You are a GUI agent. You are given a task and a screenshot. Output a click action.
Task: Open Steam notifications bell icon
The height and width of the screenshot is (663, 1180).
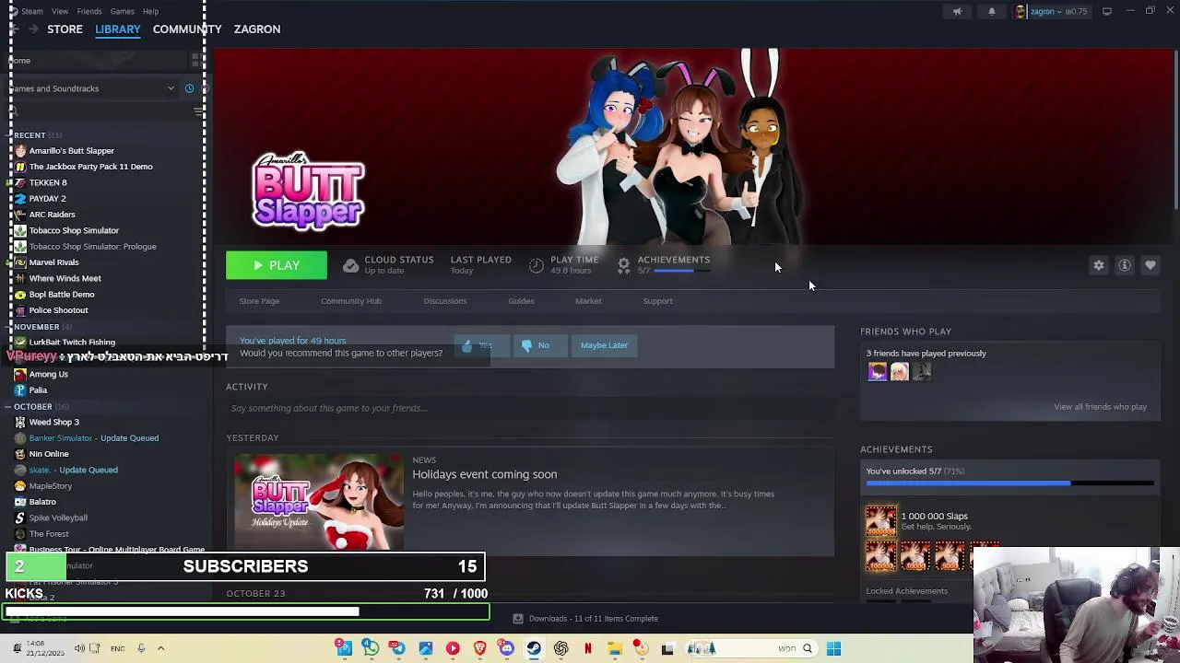992,11
